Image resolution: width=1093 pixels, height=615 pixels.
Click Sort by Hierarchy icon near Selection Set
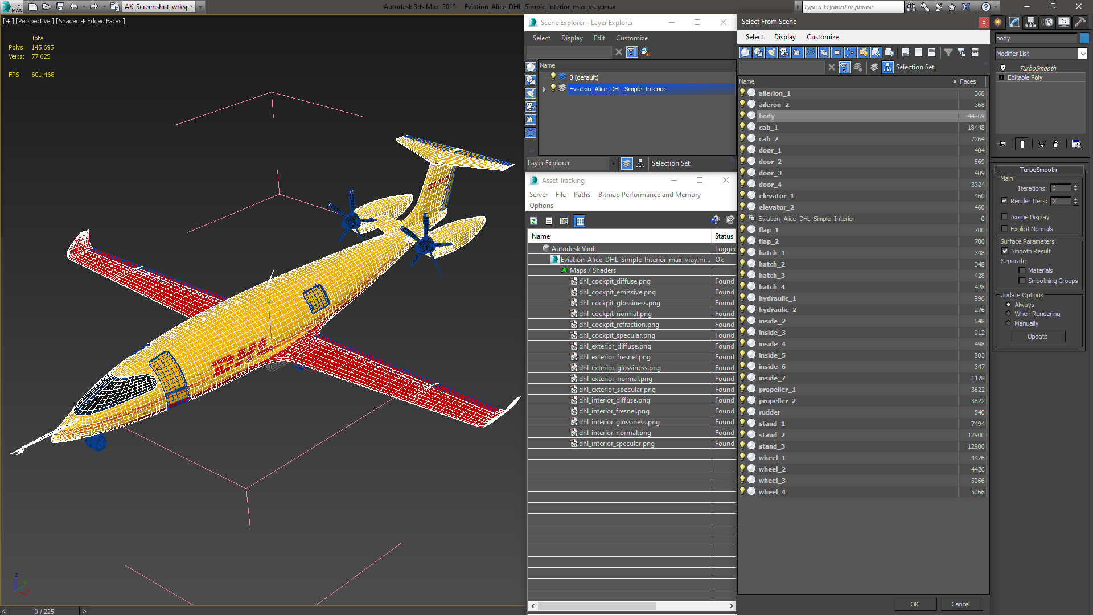887,67
